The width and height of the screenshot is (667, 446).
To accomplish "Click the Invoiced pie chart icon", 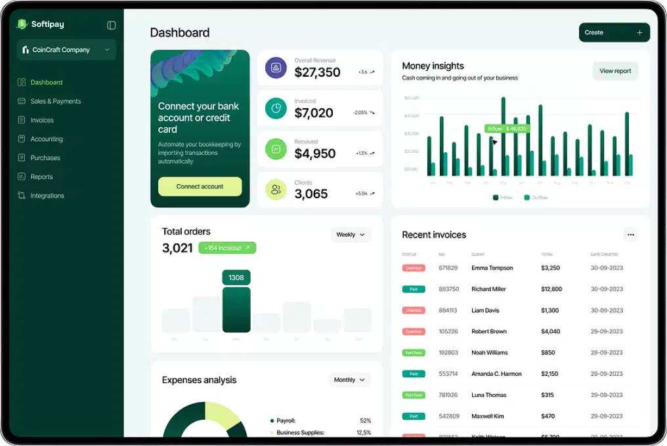I will tap(276, 108).
